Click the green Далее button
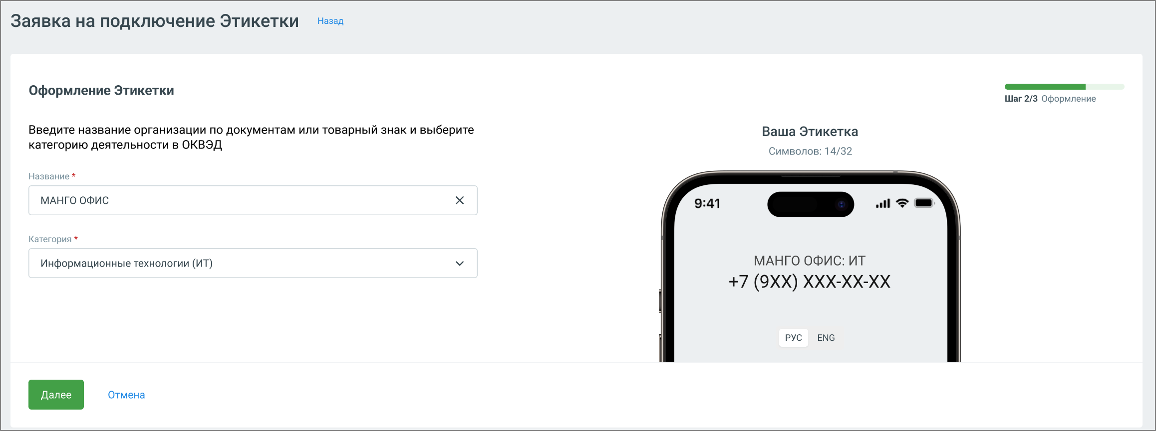The image size is (1156, 431). click(x=56, y=395)
